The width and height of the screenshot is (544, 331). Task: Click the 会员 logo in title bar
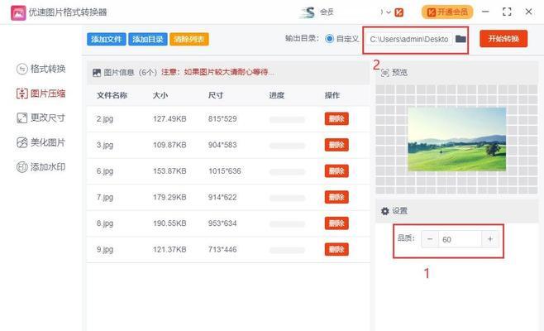tap(308, 12)
